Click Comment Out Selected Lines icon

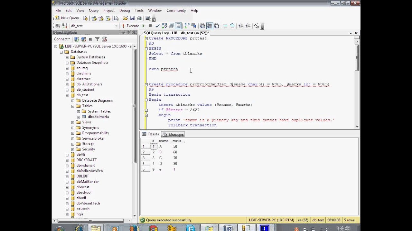point(225,26)
